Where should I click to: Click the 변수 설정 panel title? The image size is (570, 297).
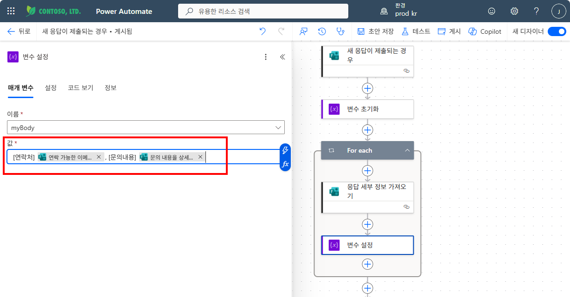pos(36,57)
